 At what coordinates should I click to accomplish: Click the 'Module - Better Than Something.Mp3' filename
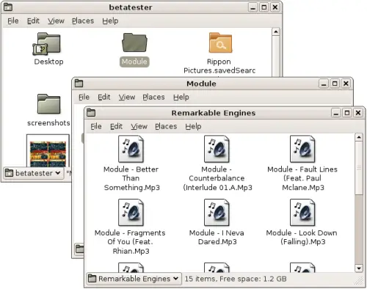[131, 178]
